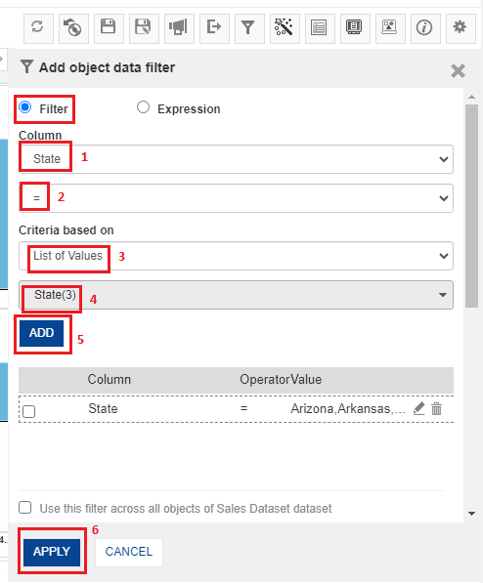
Task: Click the APPLY button
Action: 52,552
